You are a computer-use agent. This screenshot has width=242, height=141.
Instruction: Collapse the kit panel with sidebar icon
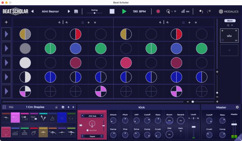click(4, 107)
